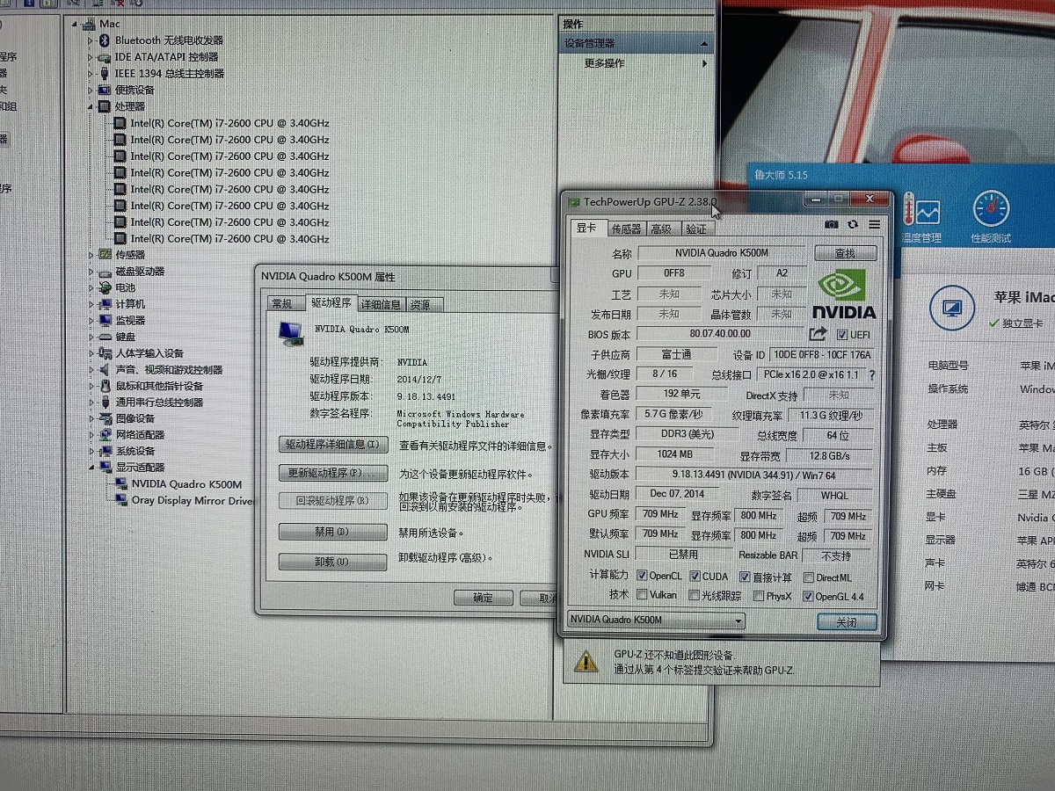Screen dimensions: 1055x791
Task: Click the GPU-Z refresh icon
Action: pos(853,225)
